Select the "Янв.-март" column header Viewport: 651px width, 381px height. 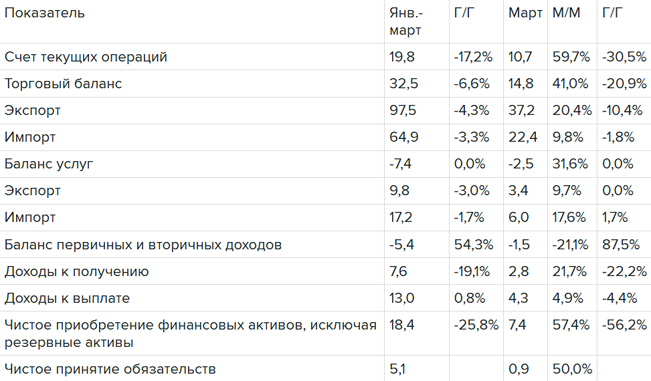pyautogui.click(x=406, y=22)
